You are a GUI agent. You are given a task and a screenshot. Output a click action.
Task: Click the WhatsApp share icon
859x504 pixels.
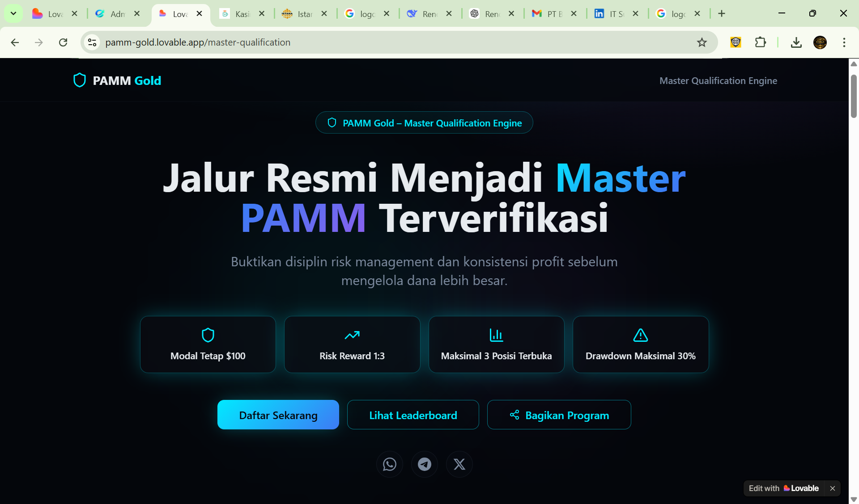coord(390,464)
